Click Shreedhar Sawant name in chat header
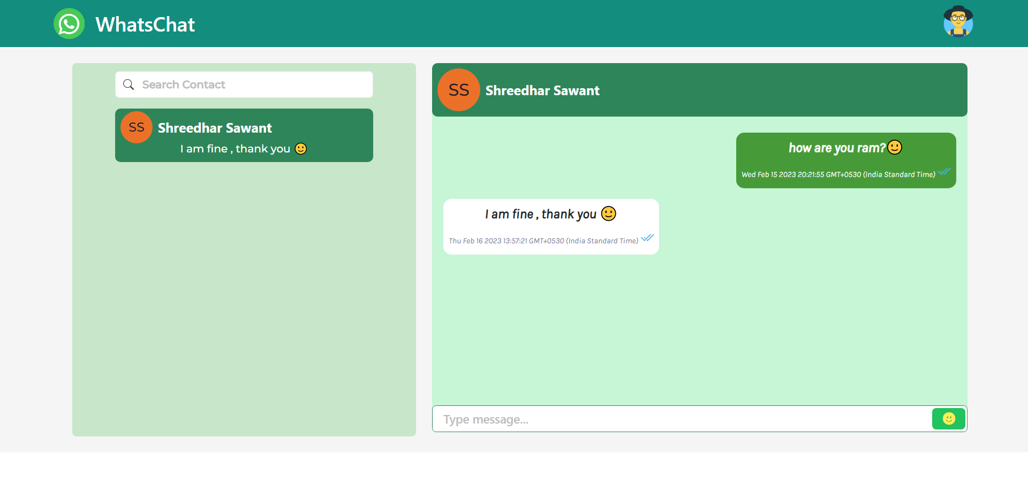The height and width of the screenshot is (484, 1028). point(542,90)
